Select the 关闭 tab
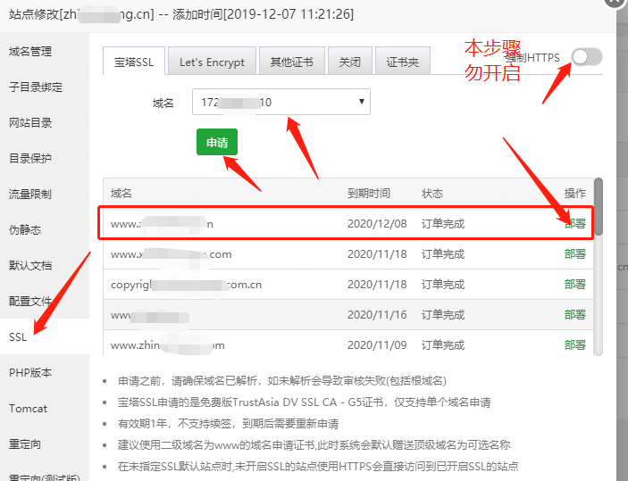Image resolution: width=628 pixels, height=481 pixels. 350,62
